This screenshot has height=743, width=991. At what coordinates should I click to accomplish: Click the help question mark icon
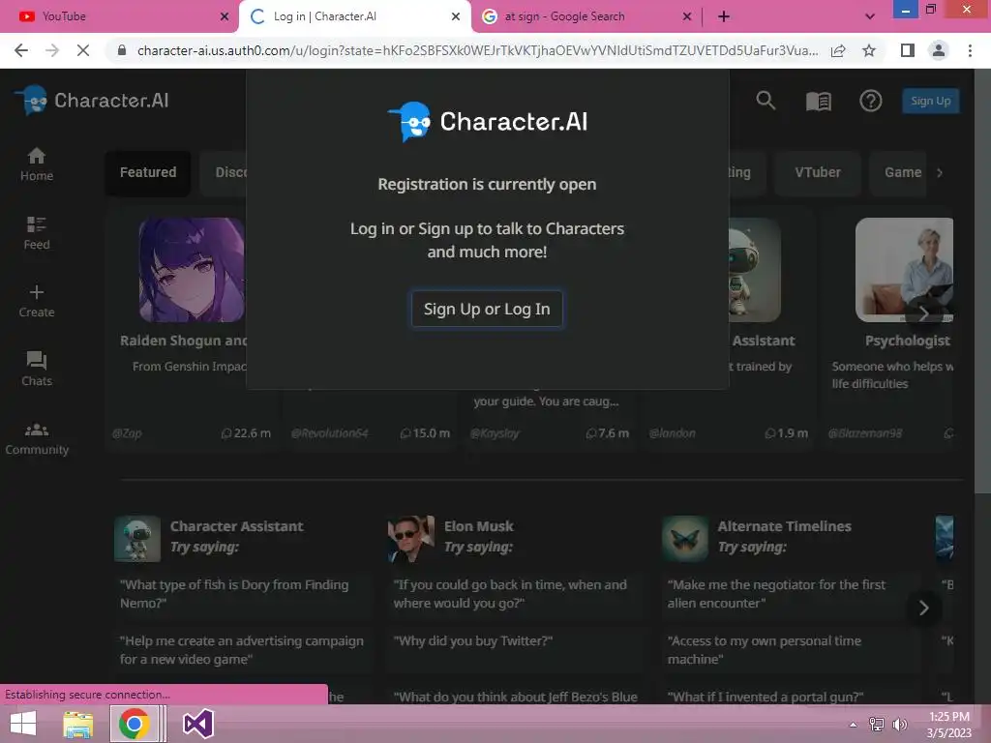tap(870, 101)
